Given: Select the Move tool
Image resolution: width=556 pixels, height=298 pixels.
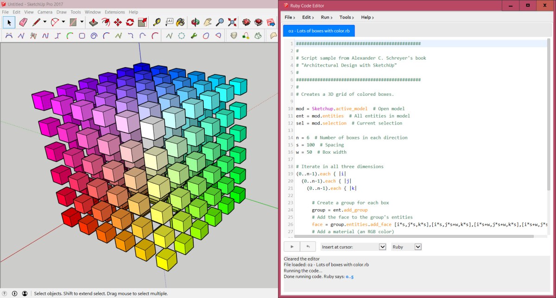Looking at the screenshot, I should [118, 22].
